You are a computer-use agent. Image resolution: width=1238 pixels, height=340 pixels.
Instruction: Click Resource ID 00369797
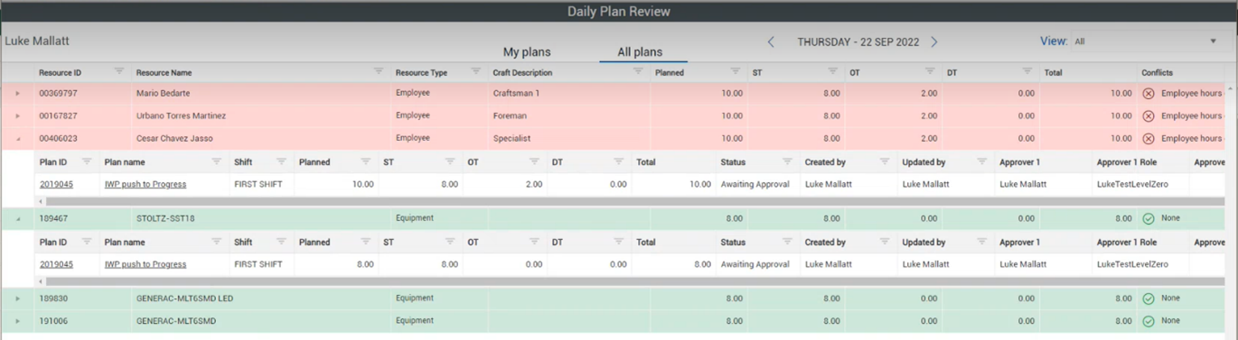58,93
